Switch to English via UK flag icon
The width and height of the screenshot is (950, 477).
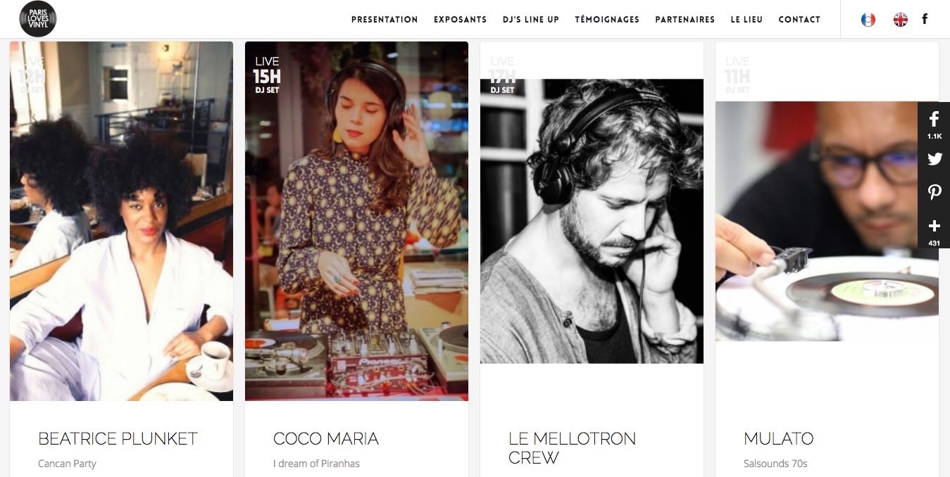[x=900, y=20]
